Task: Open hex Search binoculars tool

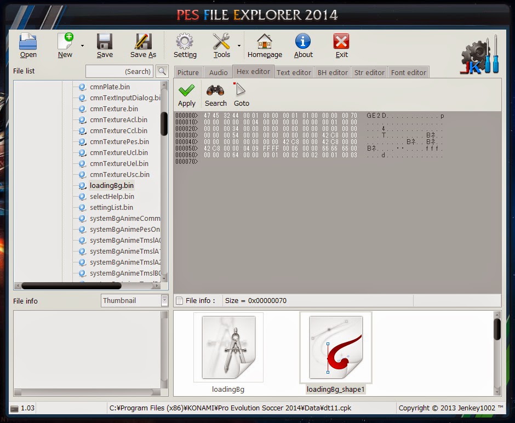Action: [215, 90]
